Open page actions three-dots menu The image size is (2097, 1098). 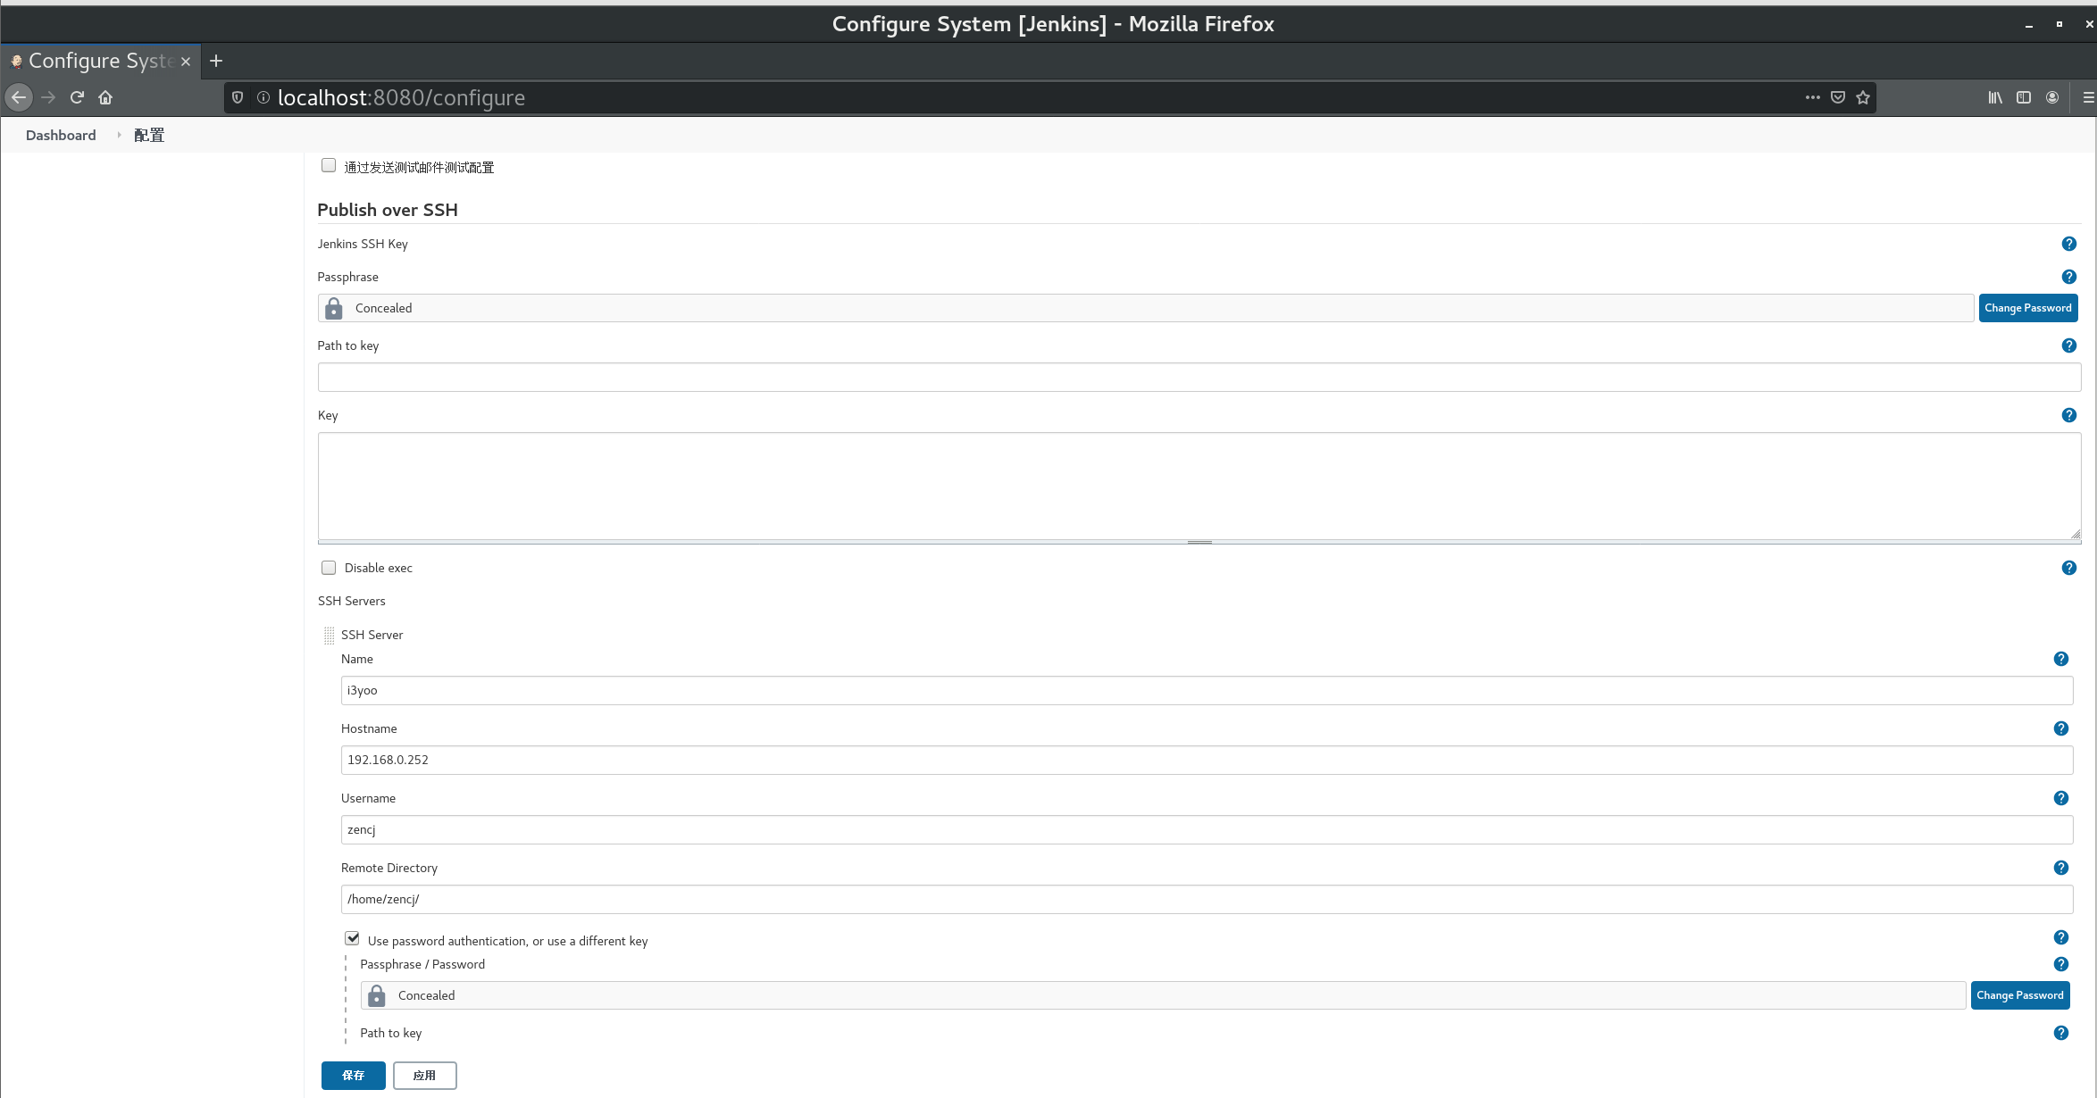(1812, 97)
